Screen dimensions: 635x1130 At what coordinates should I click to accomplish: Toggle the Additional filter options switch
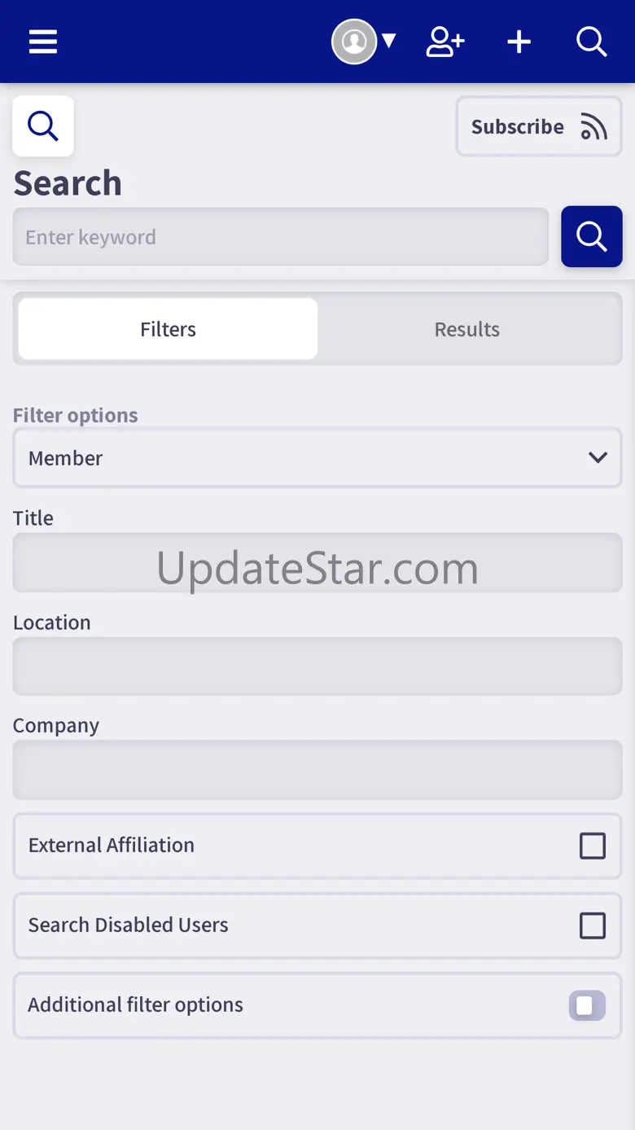tap(587, 1005)
